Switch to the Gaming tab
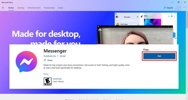Viewport: 188px width, 100px height. (x=21, y=8)
